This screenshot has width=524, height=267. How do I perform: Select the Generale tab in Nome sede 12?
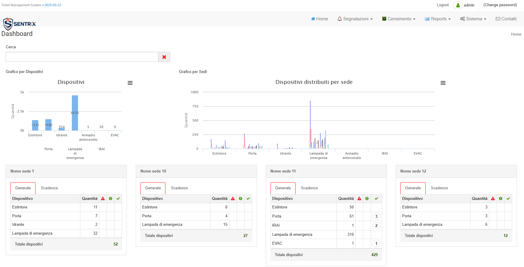pyautogui.click(x=413, y=188)
